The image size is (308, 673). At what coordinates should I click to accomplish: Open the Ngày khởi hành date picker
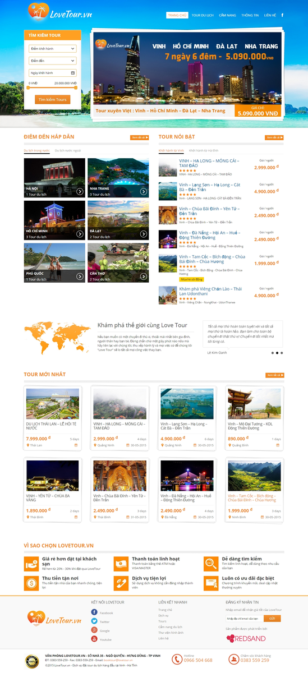point(52,73)
